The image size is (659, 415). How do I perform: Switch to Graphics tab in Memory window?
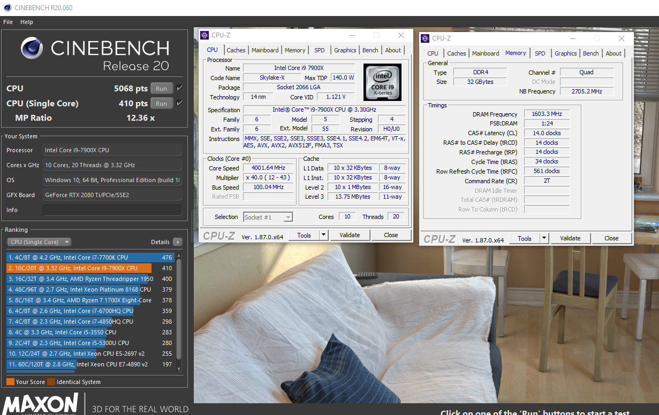[566, 53]
